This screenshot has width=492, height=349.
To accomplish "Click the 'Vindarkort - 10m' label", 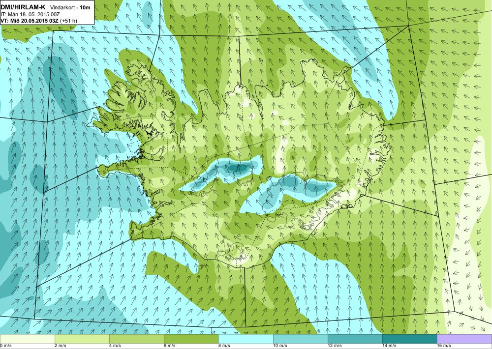I will click(70, 7).
